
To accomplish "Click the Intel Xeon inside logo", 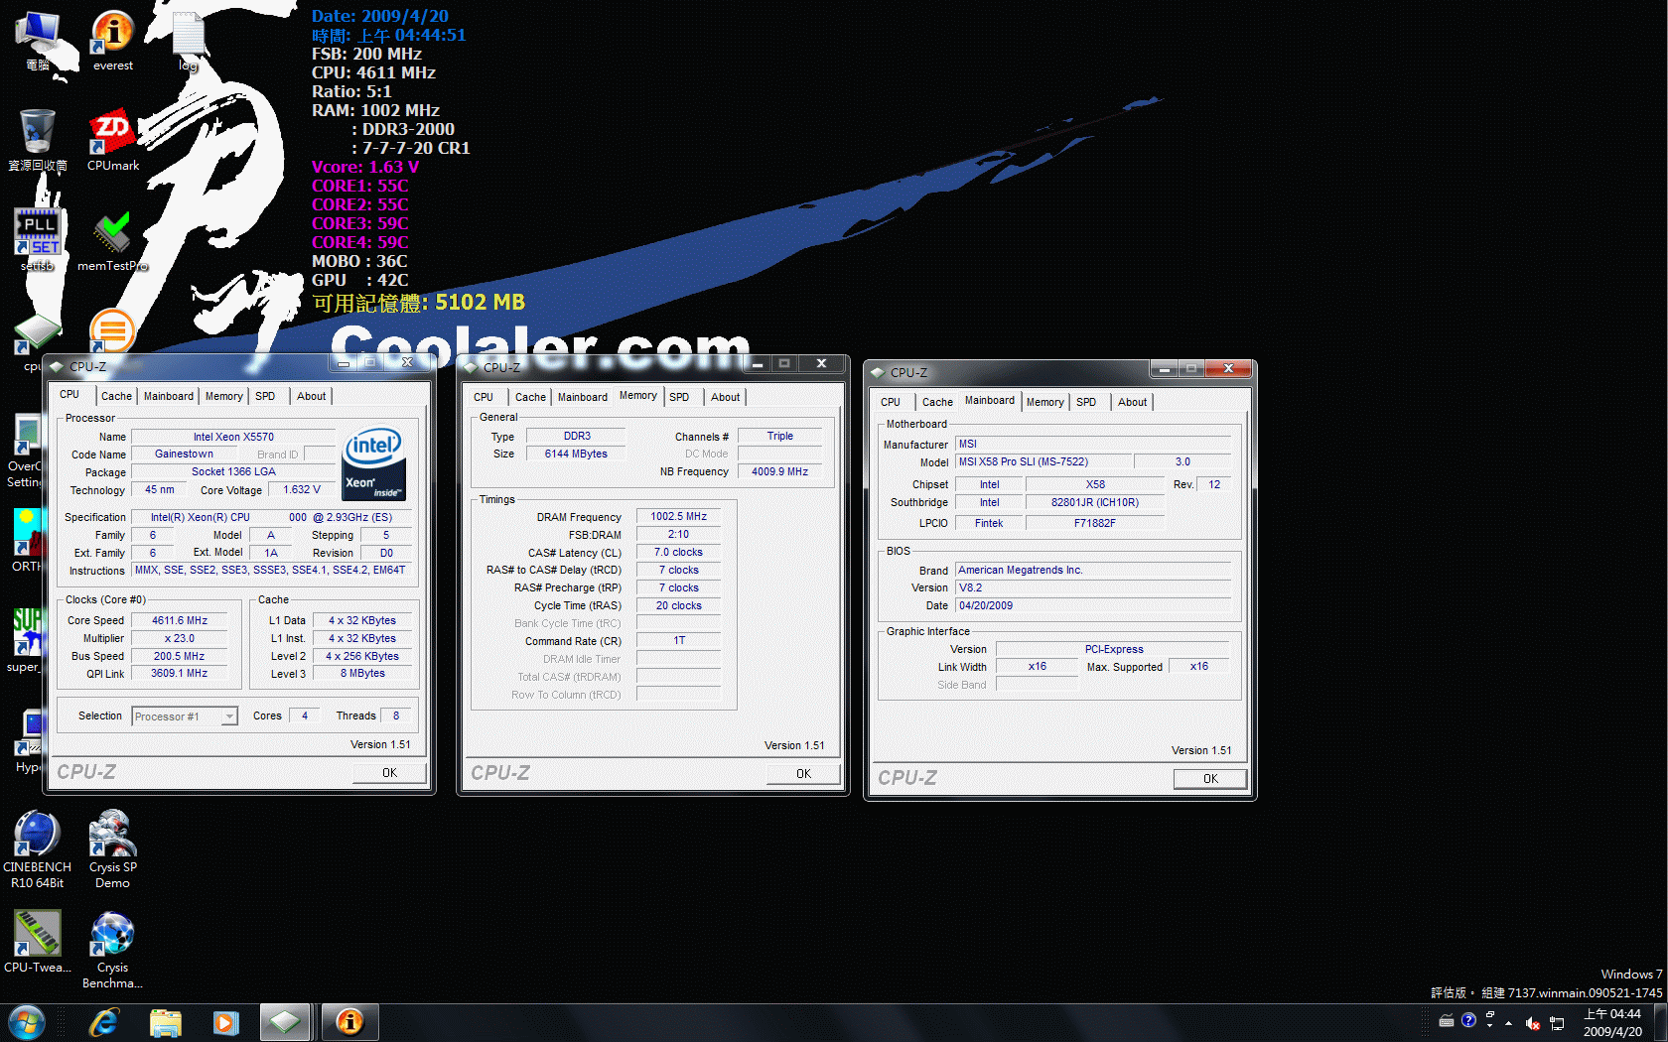I will click(373, 463).
